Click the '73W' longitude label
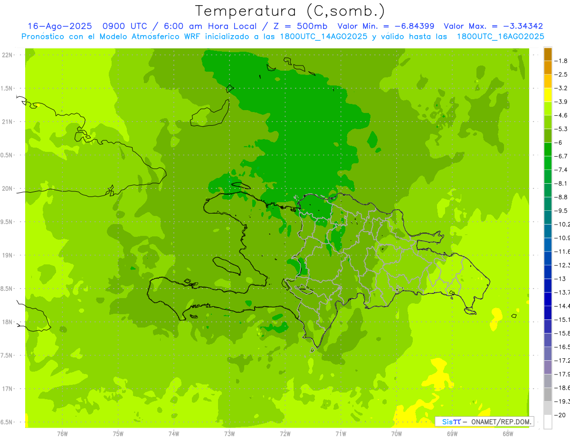 (229, 433)
